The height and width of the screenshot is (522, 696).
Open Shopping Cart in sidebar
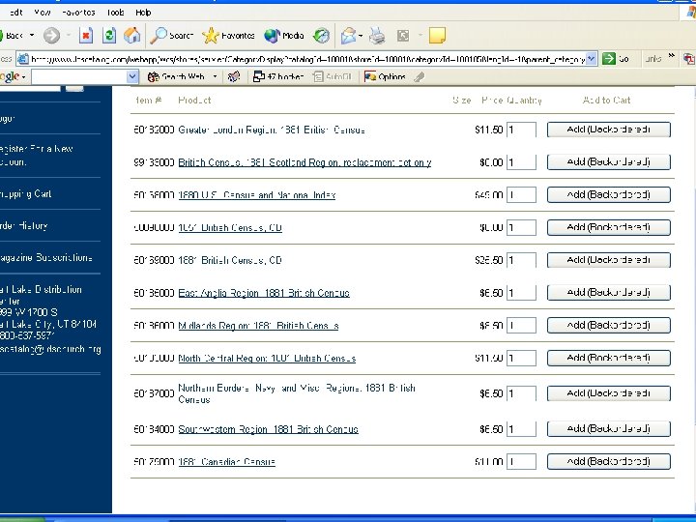tap(26, 194)
